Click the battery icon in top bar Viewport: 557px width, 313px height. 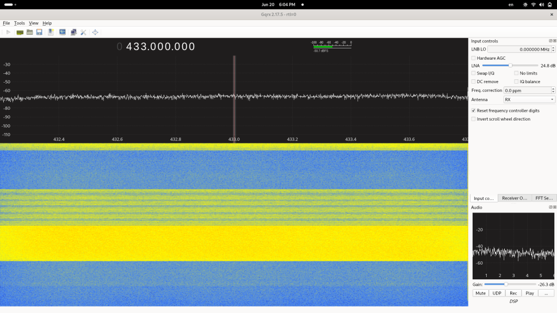coord(549,4)
